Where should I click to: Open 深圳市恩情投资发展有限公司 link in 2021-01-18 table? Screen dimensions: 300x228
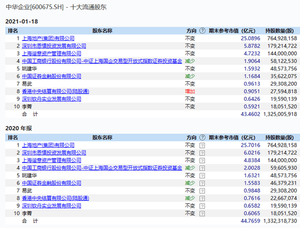tap(54, 46)
